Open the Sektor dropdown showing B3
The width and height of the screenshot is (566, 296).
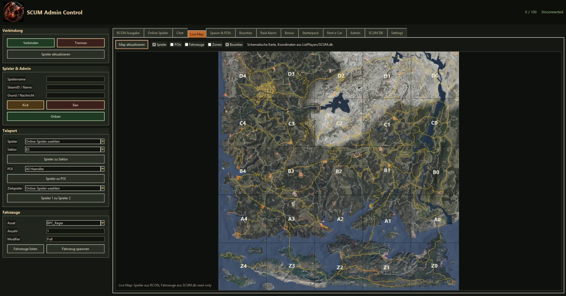(x=65, y=149)
